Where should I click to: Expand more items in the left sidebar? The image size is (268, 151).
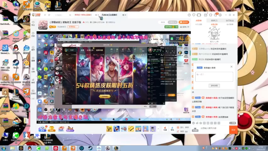[33, 99]
